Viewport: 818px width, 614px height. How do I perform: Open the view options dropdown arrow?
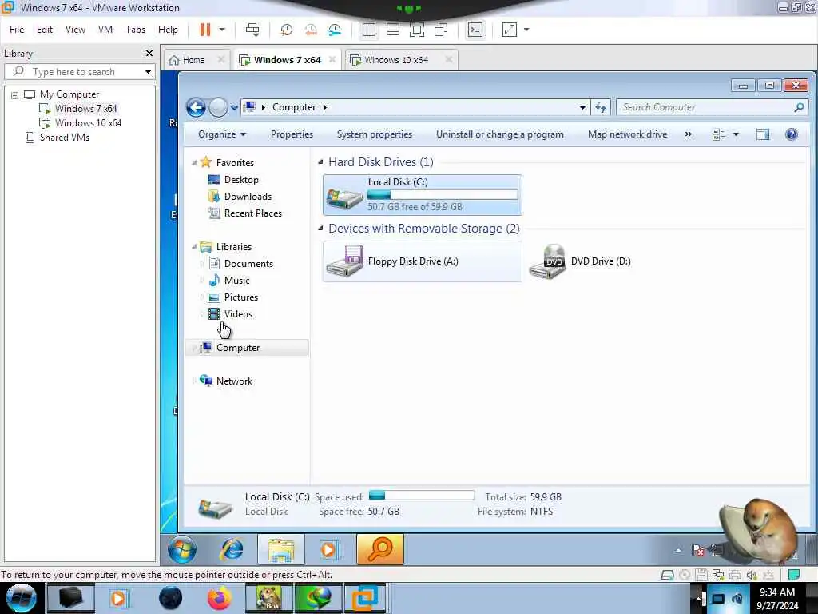pos(736,134)
